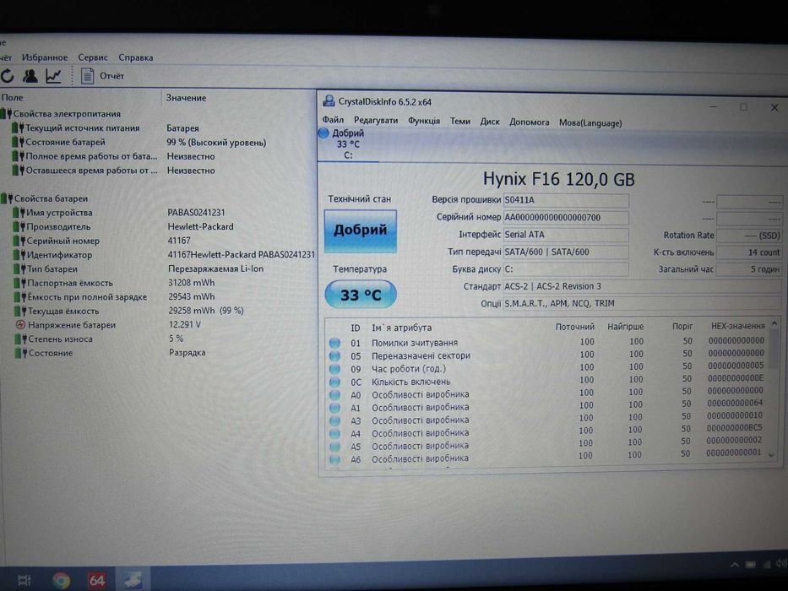Click the Serial ATA interface field
This screenshot has height=591, width=788.
point(566,235)
